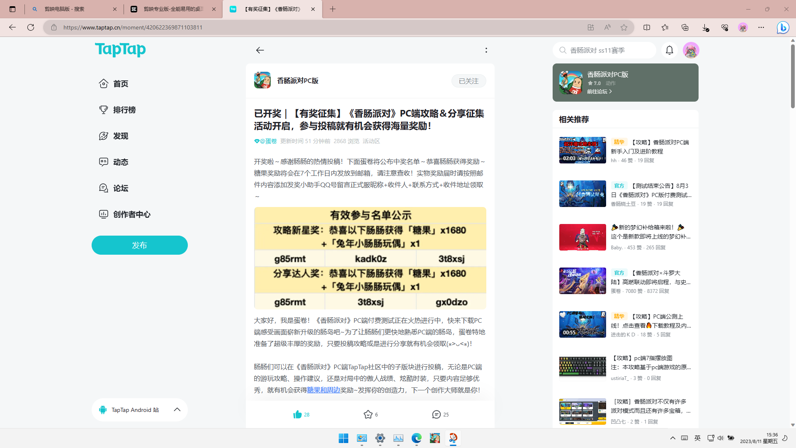
Task: Click the 发布 publish button
Action: [x=140, y=245]
